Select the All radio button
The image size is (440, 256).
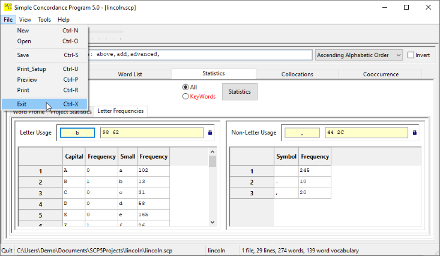click(x=185, y=87)
